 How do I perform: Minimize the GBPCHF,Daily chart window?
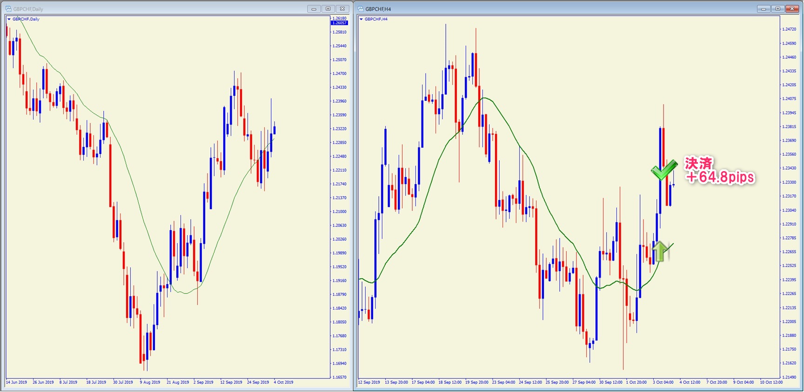pyautogui.click(x=314, y=9)
